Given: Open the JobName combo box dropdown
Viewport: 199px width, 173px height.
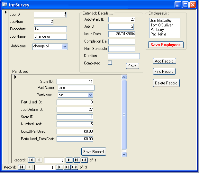Looking at the screenshot, I should 65,47.
